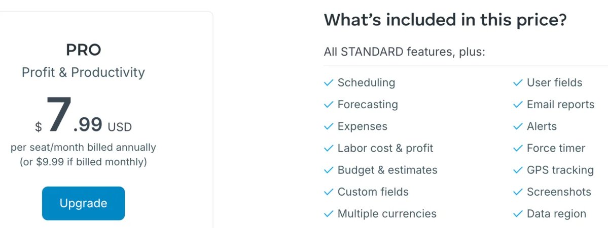This screenshot has height=228, width=608.
Task: Click the blue Upgrade button
Action: [83, 203]
